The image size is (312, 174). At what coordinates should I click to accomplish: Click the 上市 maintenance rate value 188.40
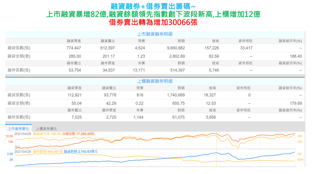(296, 56)
